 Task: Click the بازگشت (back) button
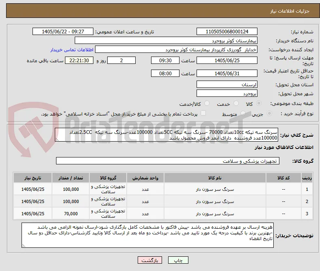coord(150,260)
